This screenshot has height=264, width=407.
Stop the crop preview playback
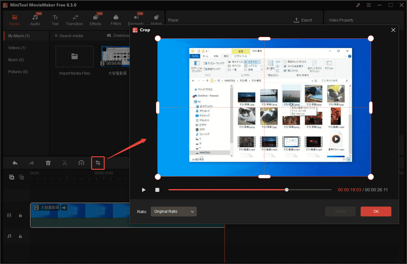click(157, 190)
